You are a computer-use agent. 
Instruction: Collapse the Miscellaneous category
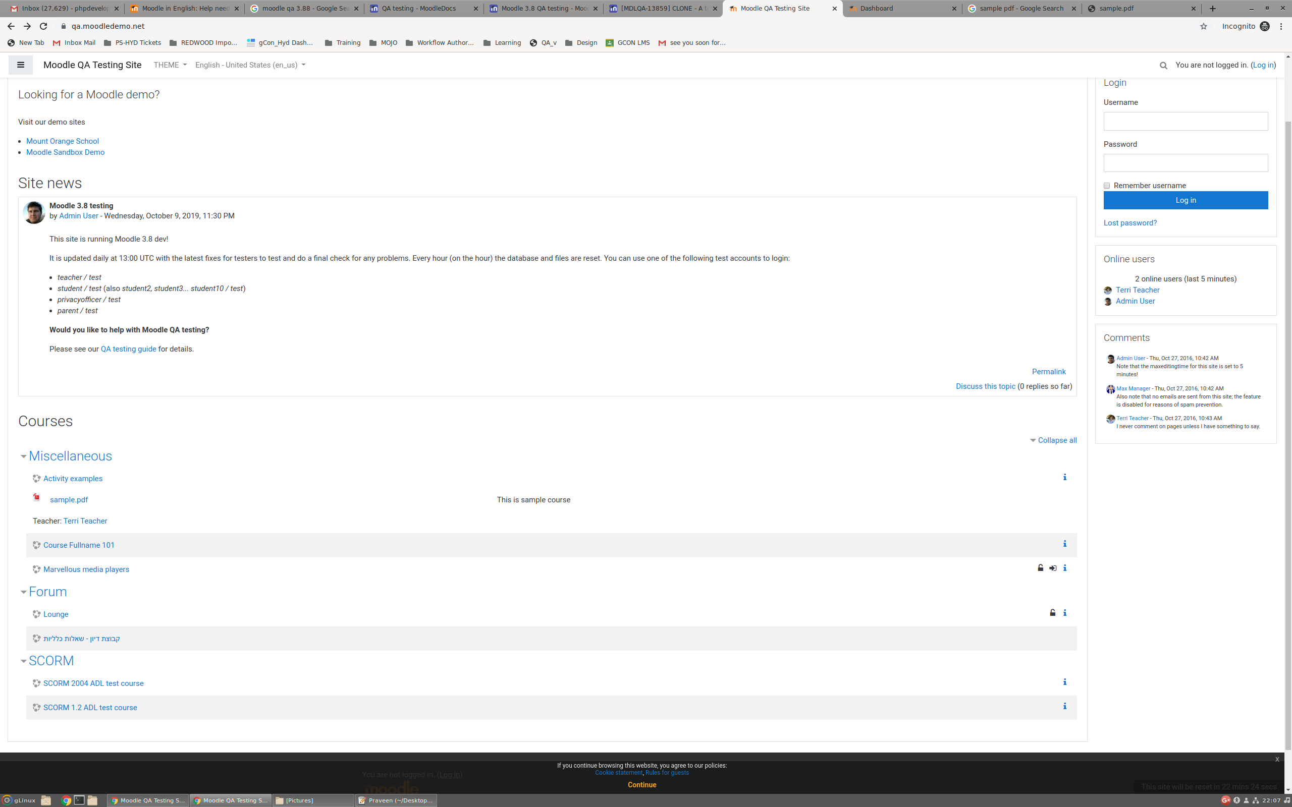pos(23,456)
